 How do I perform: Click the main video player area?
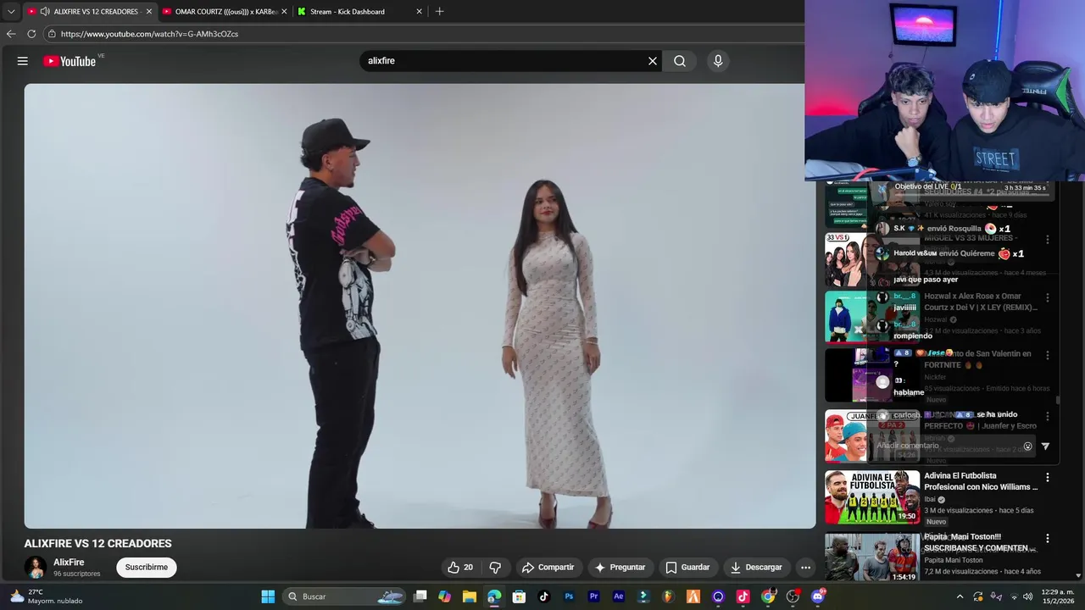(420, 306)
